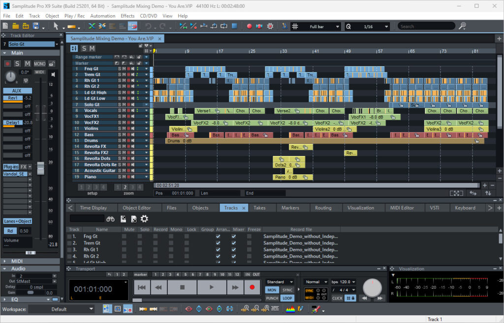This screenshot has width=504, height=323.
Task: Click the lock icon in Track Editor
Action: click(x=52, y=64)
